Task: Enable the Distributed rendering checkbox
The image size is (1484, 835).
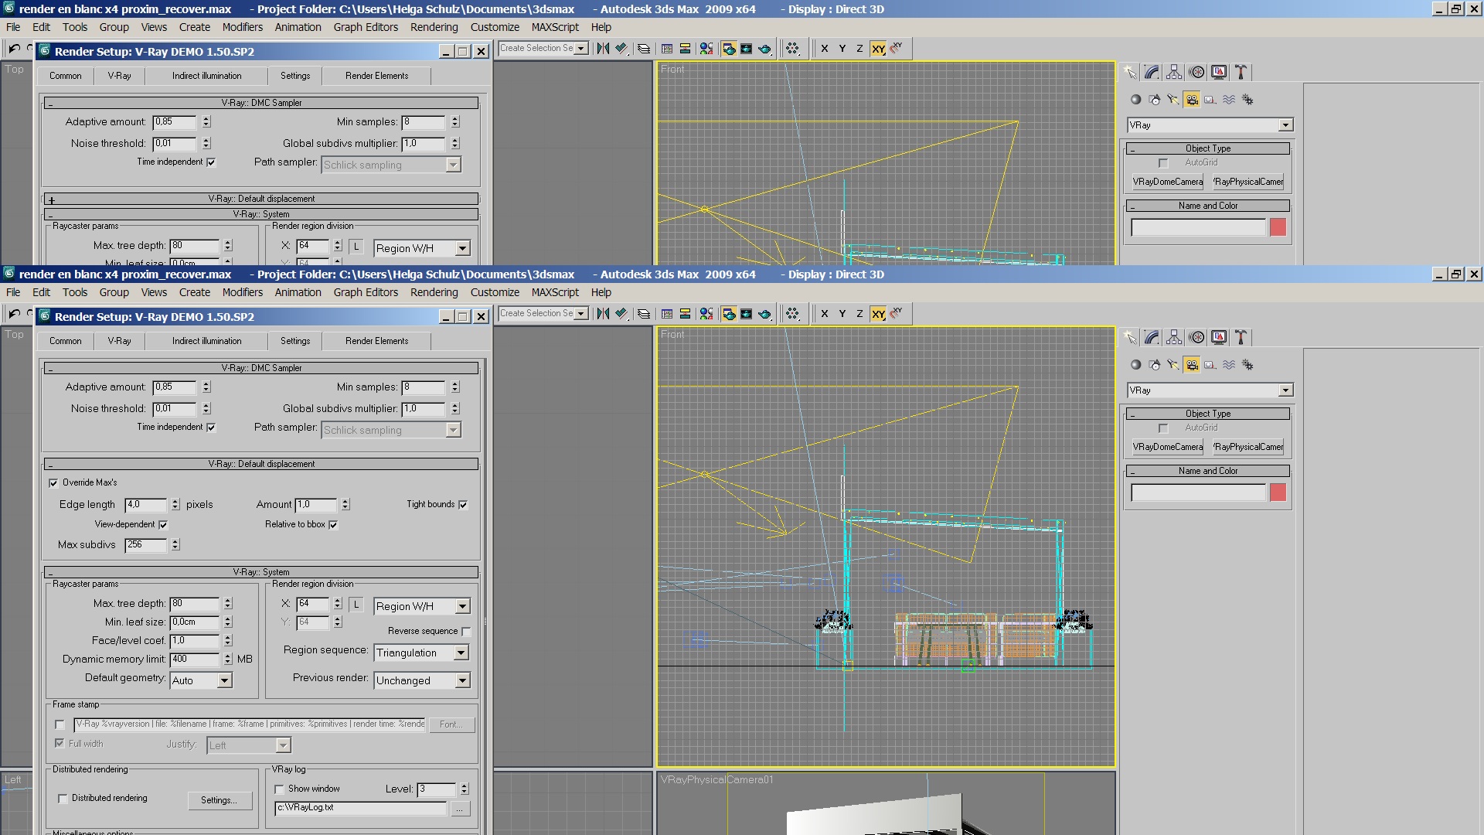Action: click(x=63, y=799)
